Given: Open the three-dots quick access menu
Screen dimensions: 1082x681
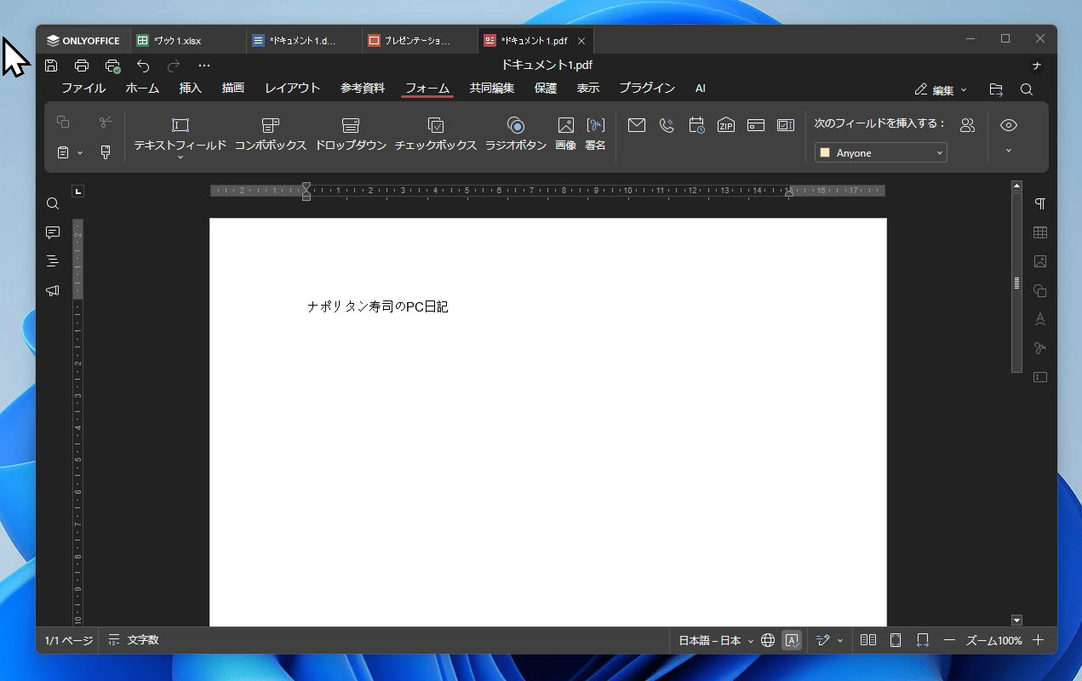Looking at the screenshot, I should 204,66.
